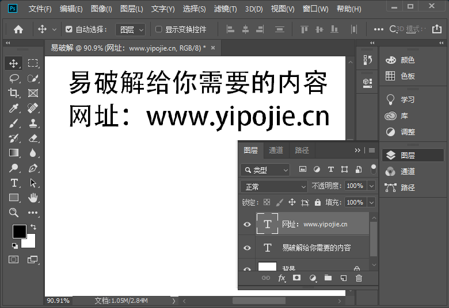This screenshot has height=308, width=449.
Task: Open the 类型 layer filter dropdown
Action: click(x=265, y=170)
